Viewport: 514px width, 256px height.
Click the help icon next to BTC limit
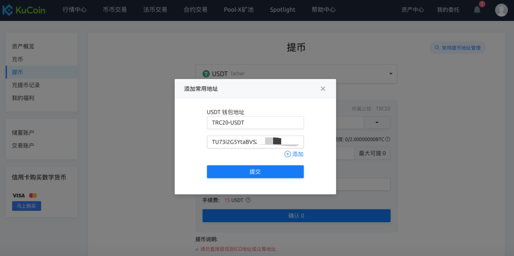[x=387, y=139]
